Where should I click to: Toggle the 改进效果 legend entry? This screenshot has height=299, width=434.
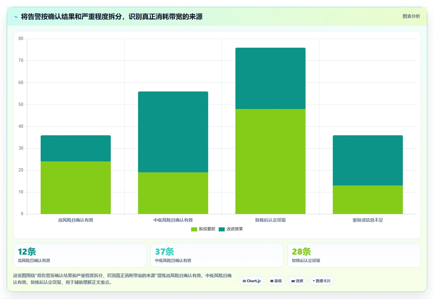231,229
